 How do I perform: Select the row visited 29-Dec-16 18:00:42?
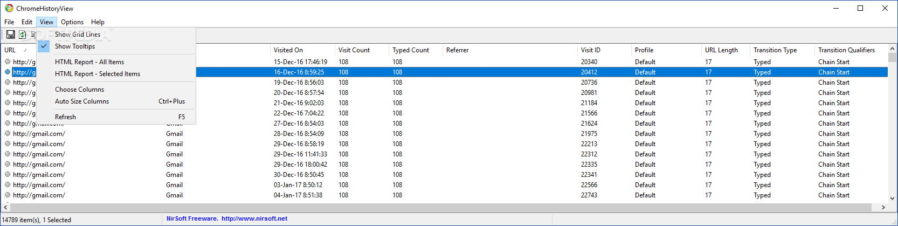click(444, 164)
